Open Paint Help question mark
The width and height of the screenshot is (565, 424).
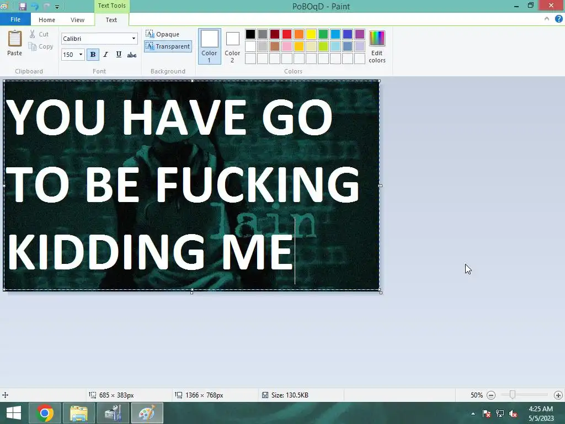click(x=558, y=19)
